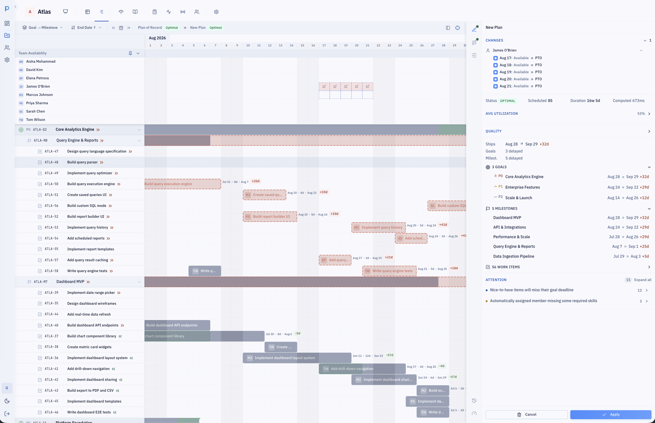Viewport: 655px width, 423px height.
Task: Select the timeline Gantt view tab
Action: pyautogui.click(x=102, y=12)
